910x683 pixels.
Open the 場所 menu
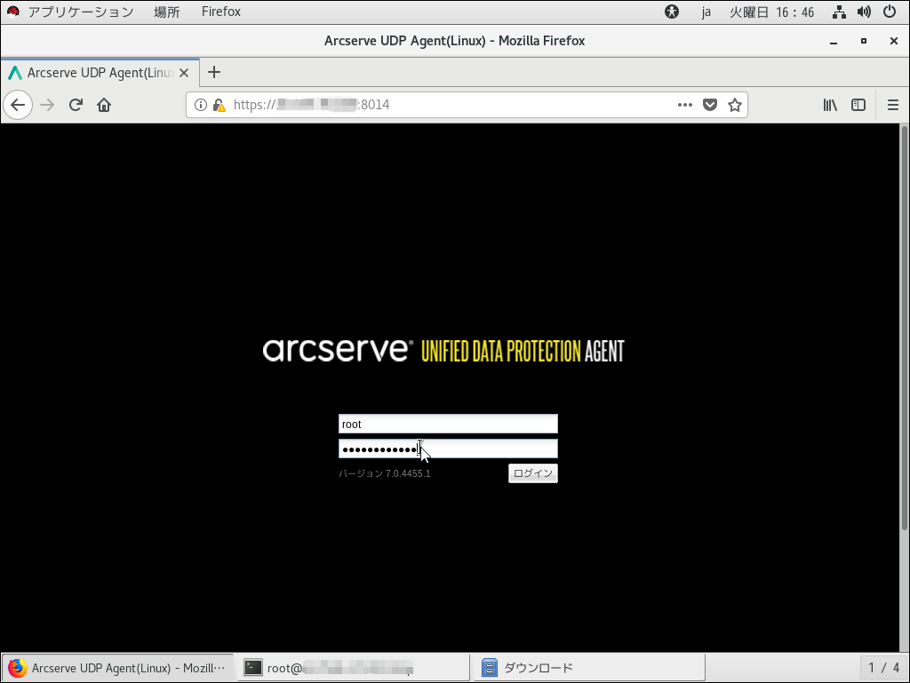pyautogui.click(x=166, y=12)
